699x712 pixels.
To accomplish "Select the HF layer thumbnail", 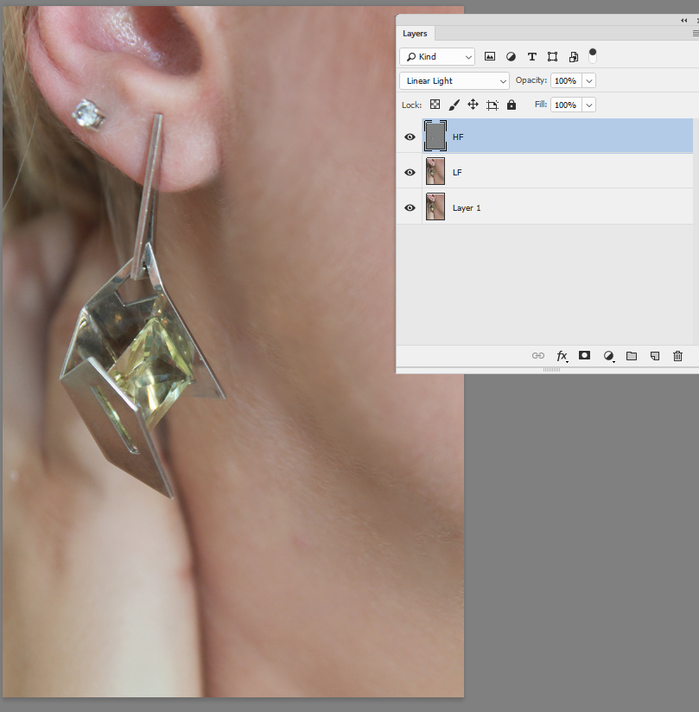I will pyautogui.click(x=435, y=136).
